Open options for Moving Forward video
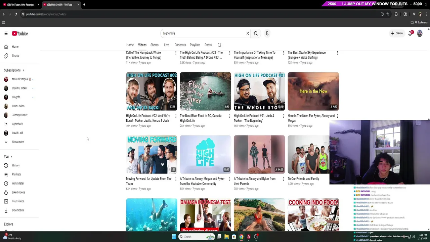The width and height of the screenshot is (430, 242). tap(176, 179)
